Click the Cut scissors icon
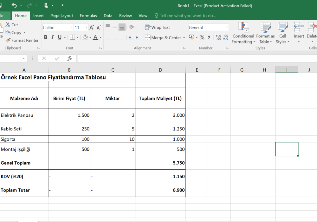This screenshot has width=317, height=222. [8, 25]
